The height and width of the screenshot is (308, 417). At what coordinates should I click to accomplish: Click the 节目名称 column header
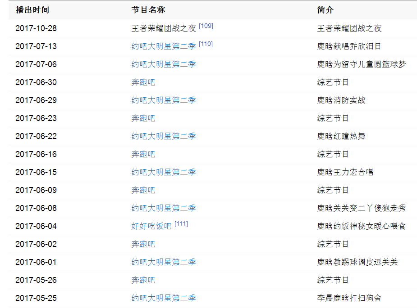tap(148, 10)
